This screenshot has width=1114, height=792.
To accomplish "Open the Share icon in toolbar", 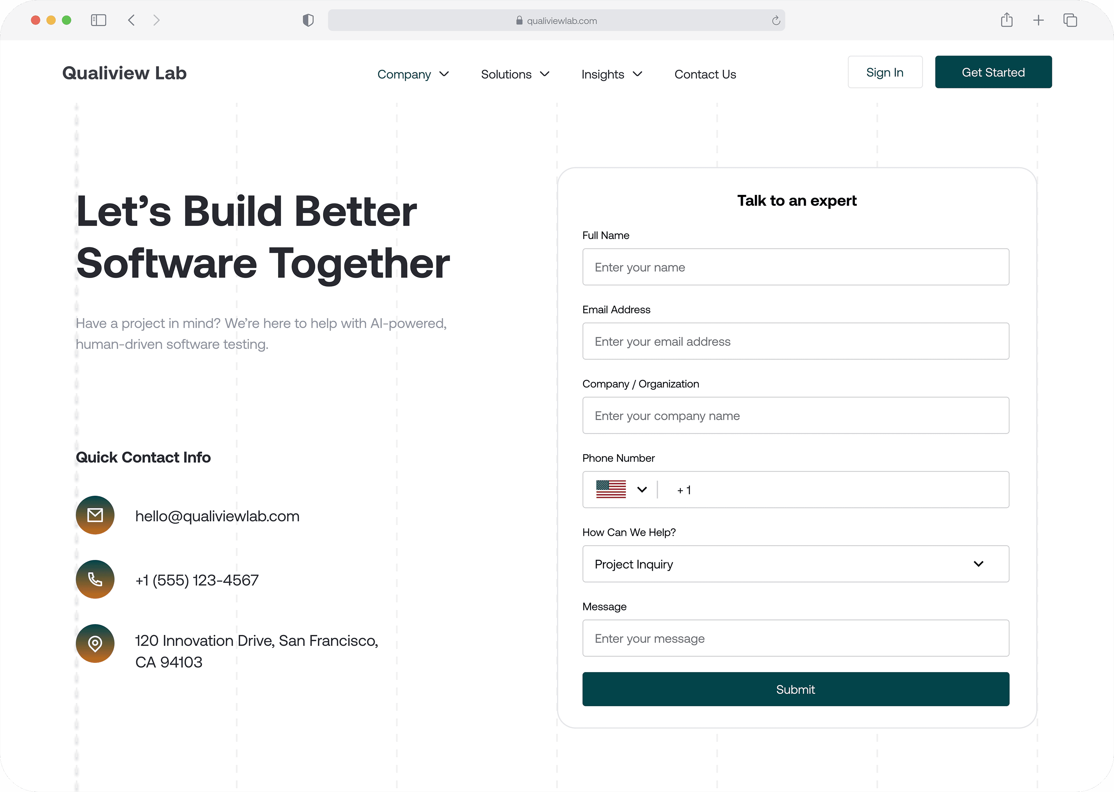I will [x=1007, y=20].
